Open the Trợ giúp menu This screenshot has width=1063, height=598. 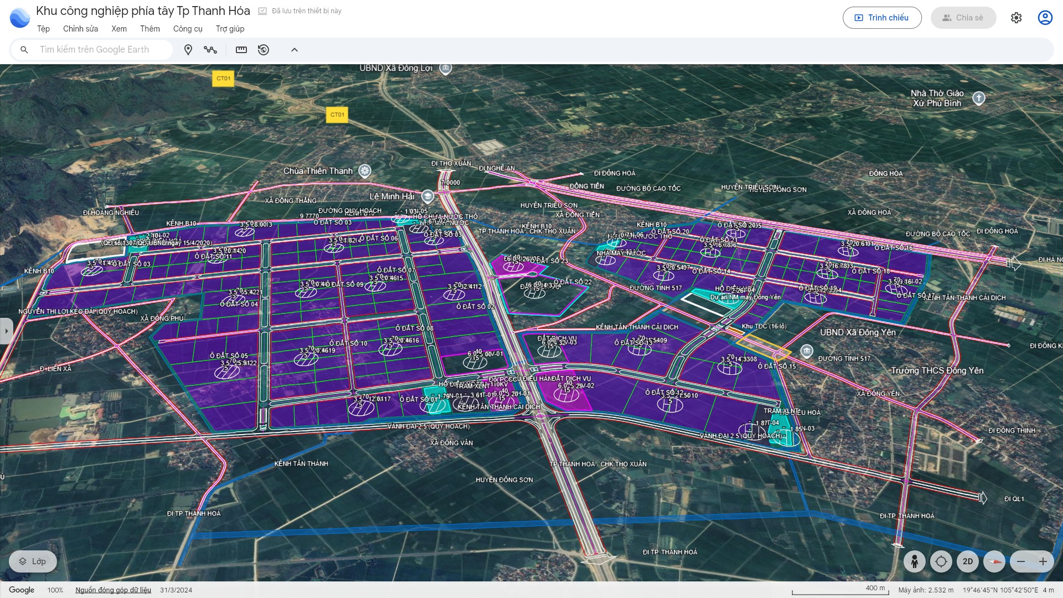(x=230, y=29)
